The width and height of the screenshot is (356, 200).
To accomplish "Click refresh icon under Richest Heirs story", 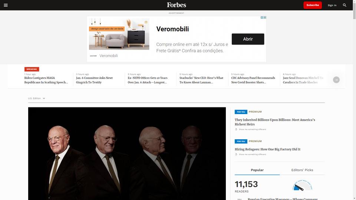I will point(236,129).
